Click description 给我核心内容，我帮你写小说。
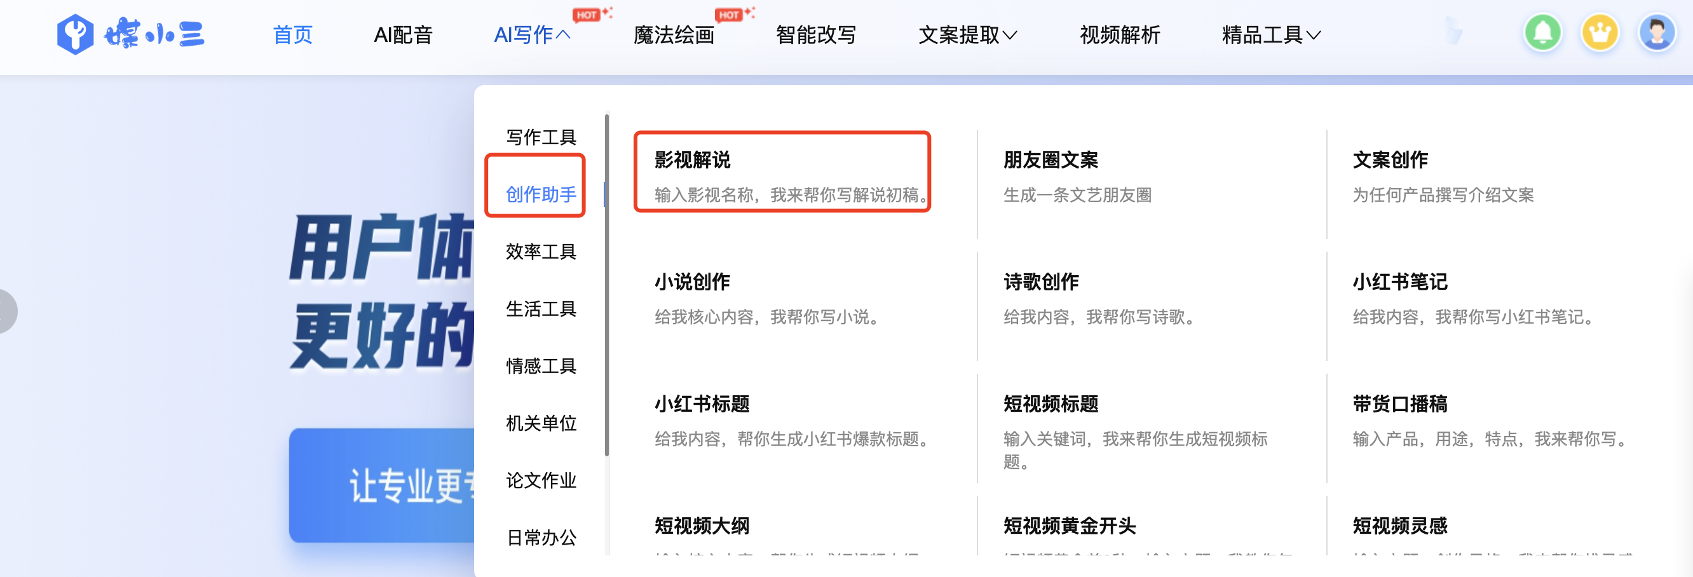The width and height of the screenshot is (1693, 577). pyautogui.click(x=767, y=318)
